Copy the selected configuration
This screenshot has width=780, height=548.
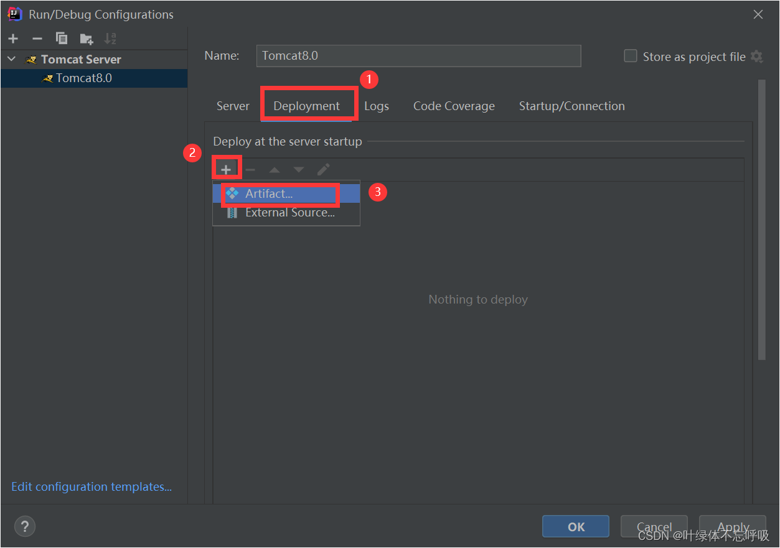62,39
